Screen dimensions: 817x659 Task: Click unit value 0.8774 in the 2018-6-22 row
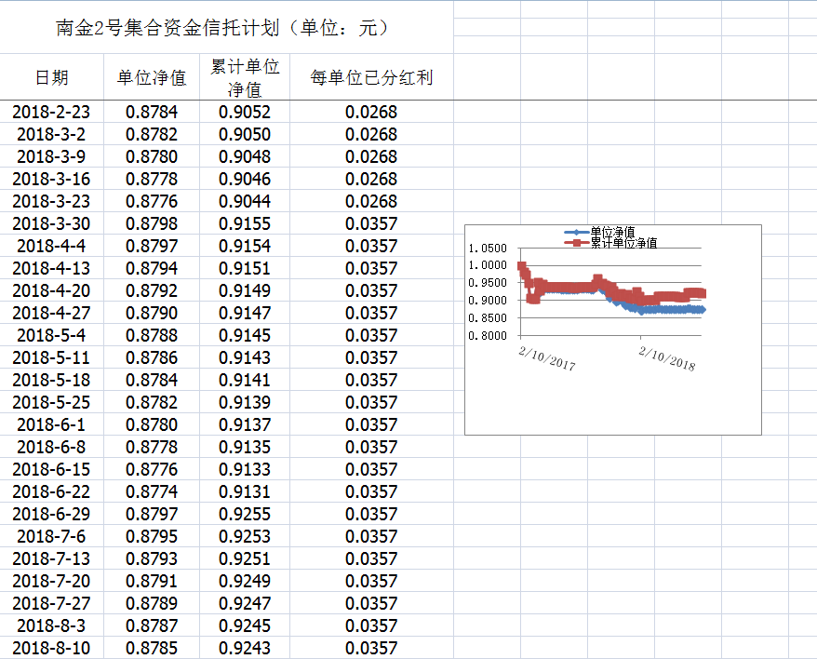click(x=152, y=491)
